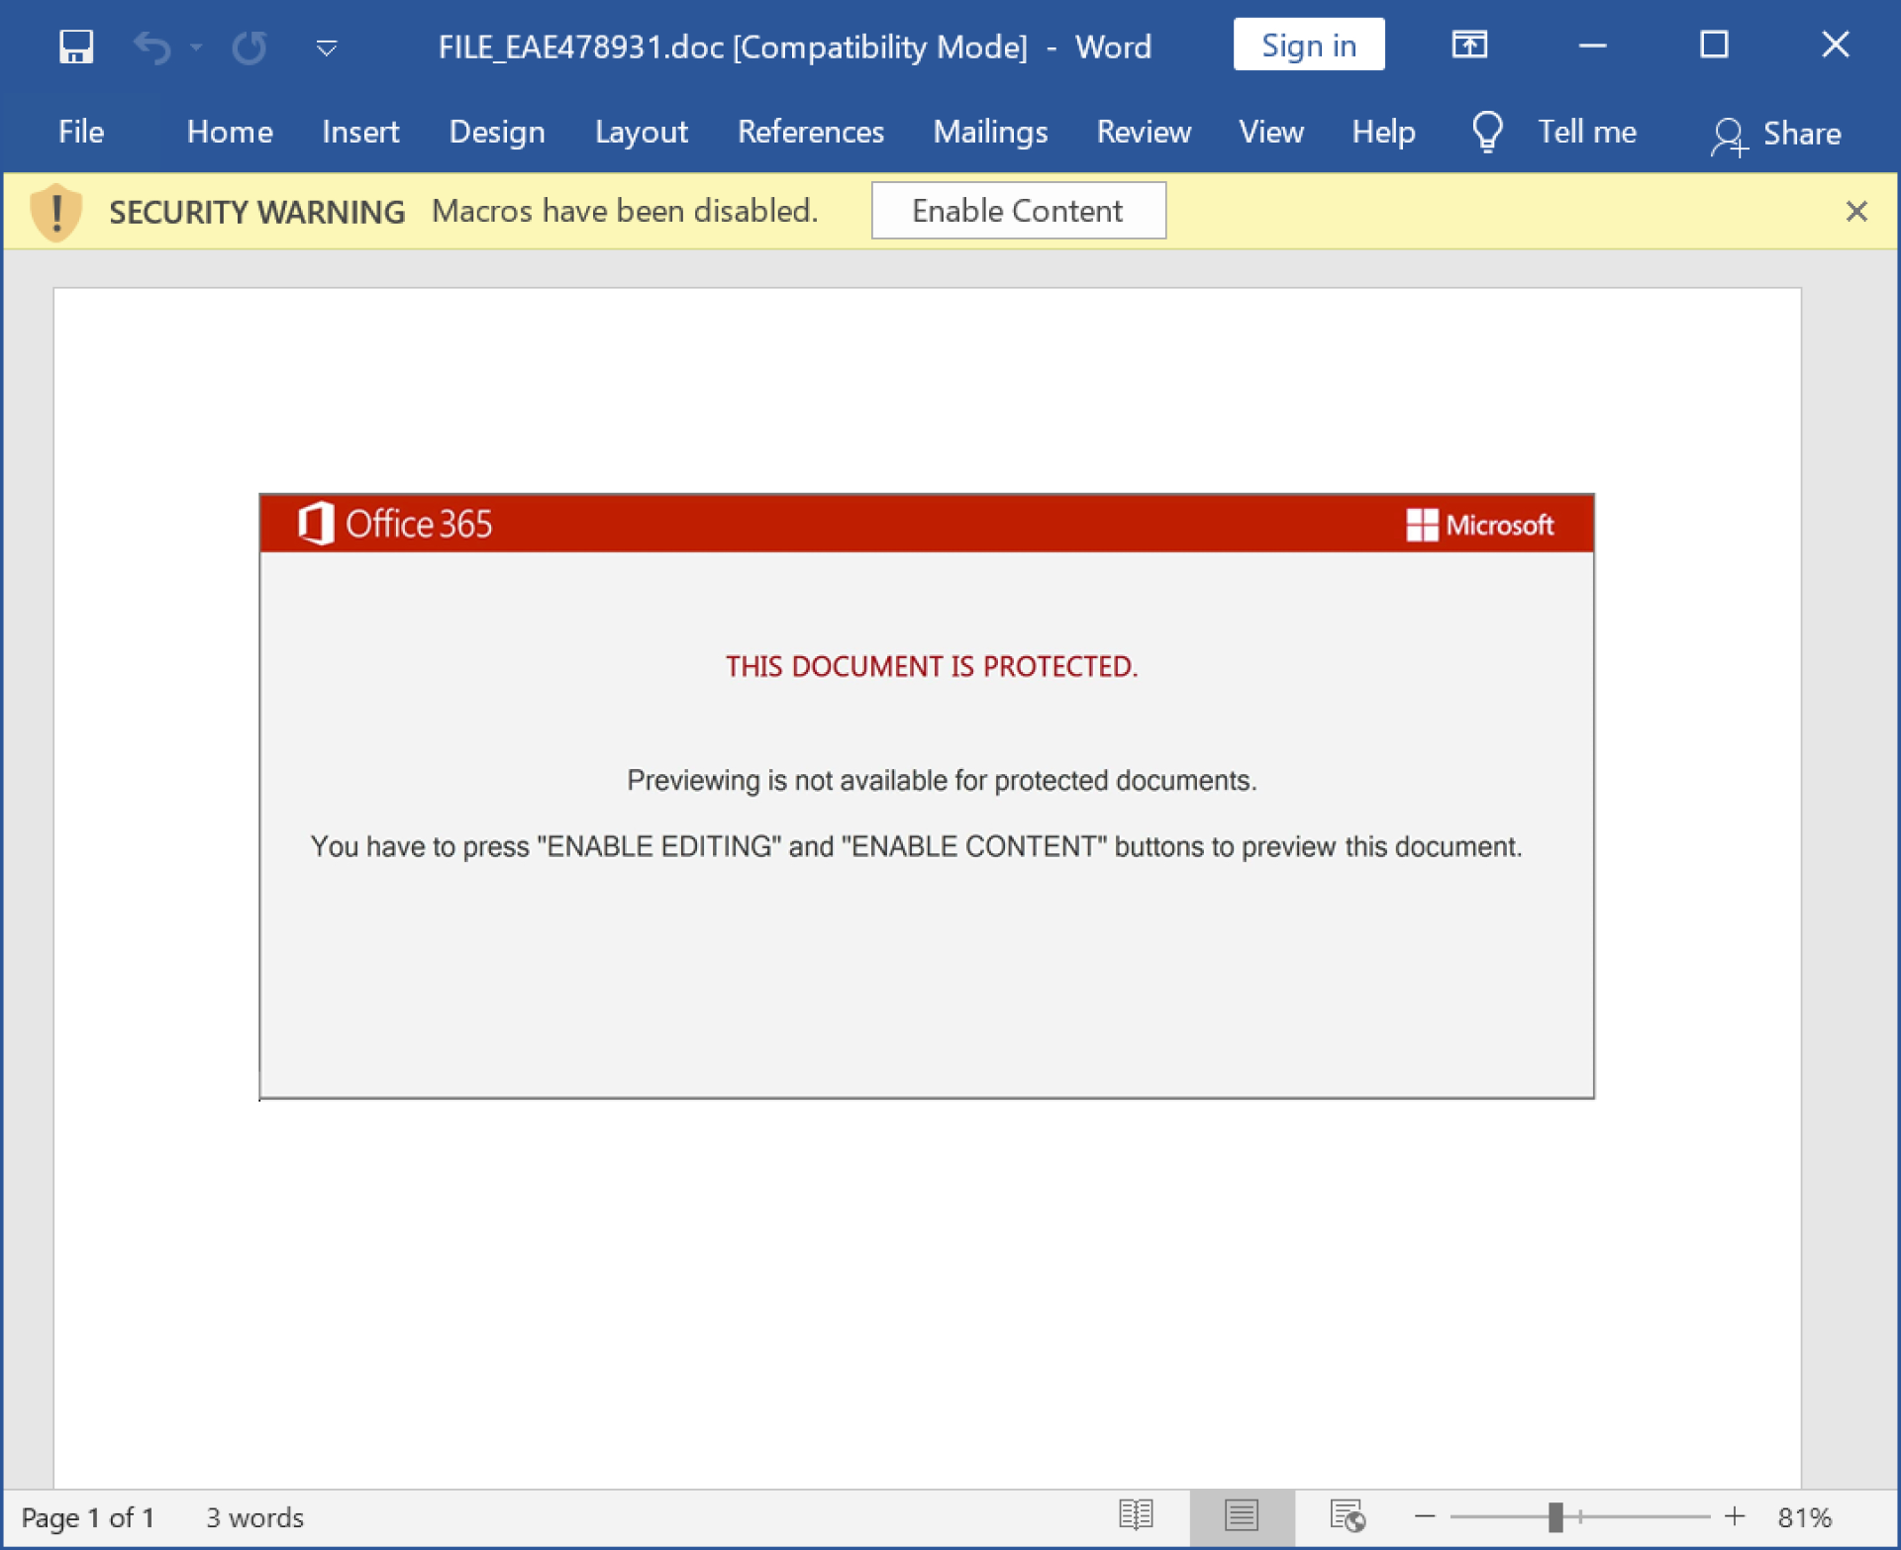Zoom out with the minus button

tap(1425, 1516)
